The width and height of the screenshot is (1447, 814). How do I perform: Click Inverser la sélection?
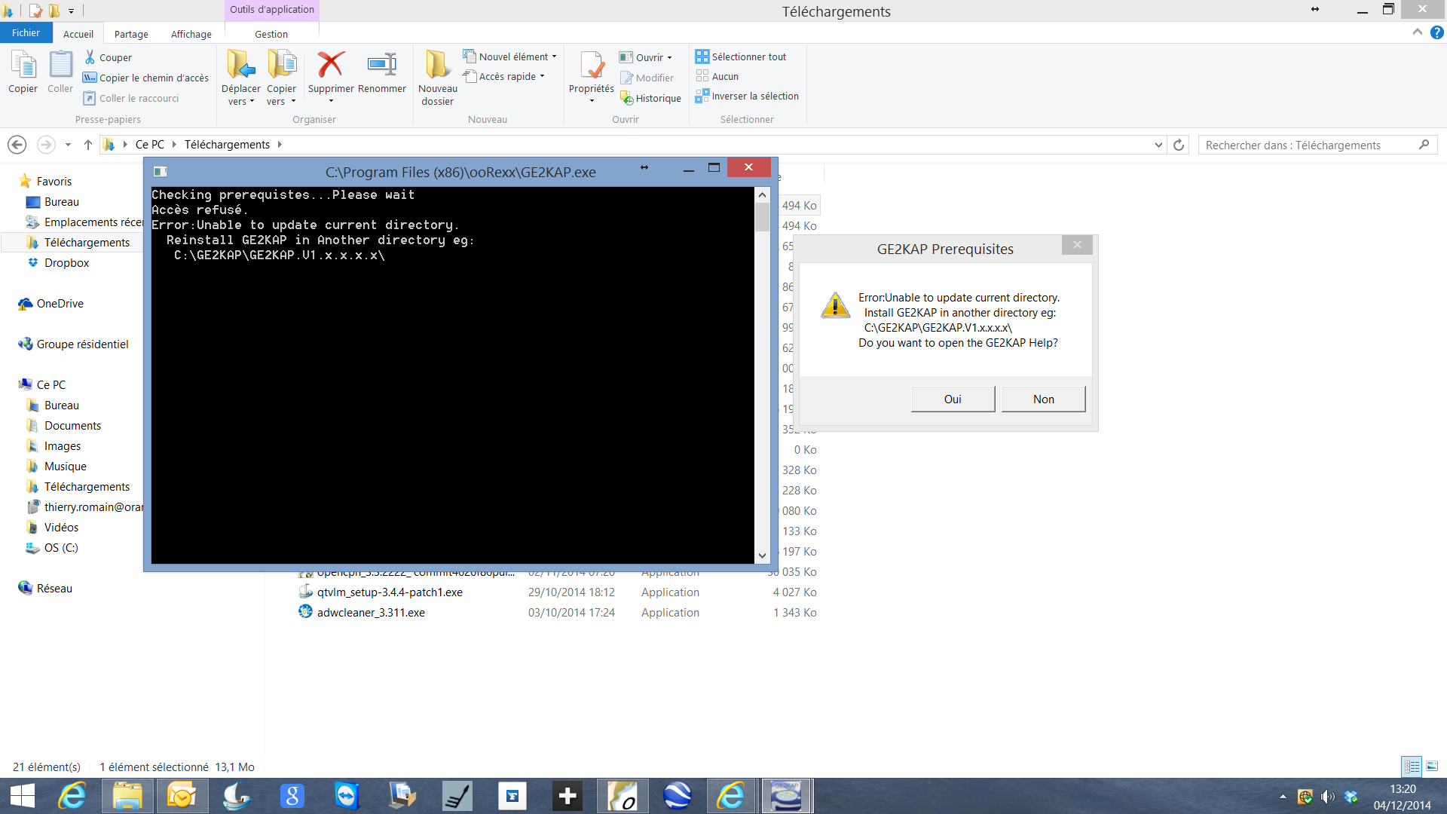point(747,96)
